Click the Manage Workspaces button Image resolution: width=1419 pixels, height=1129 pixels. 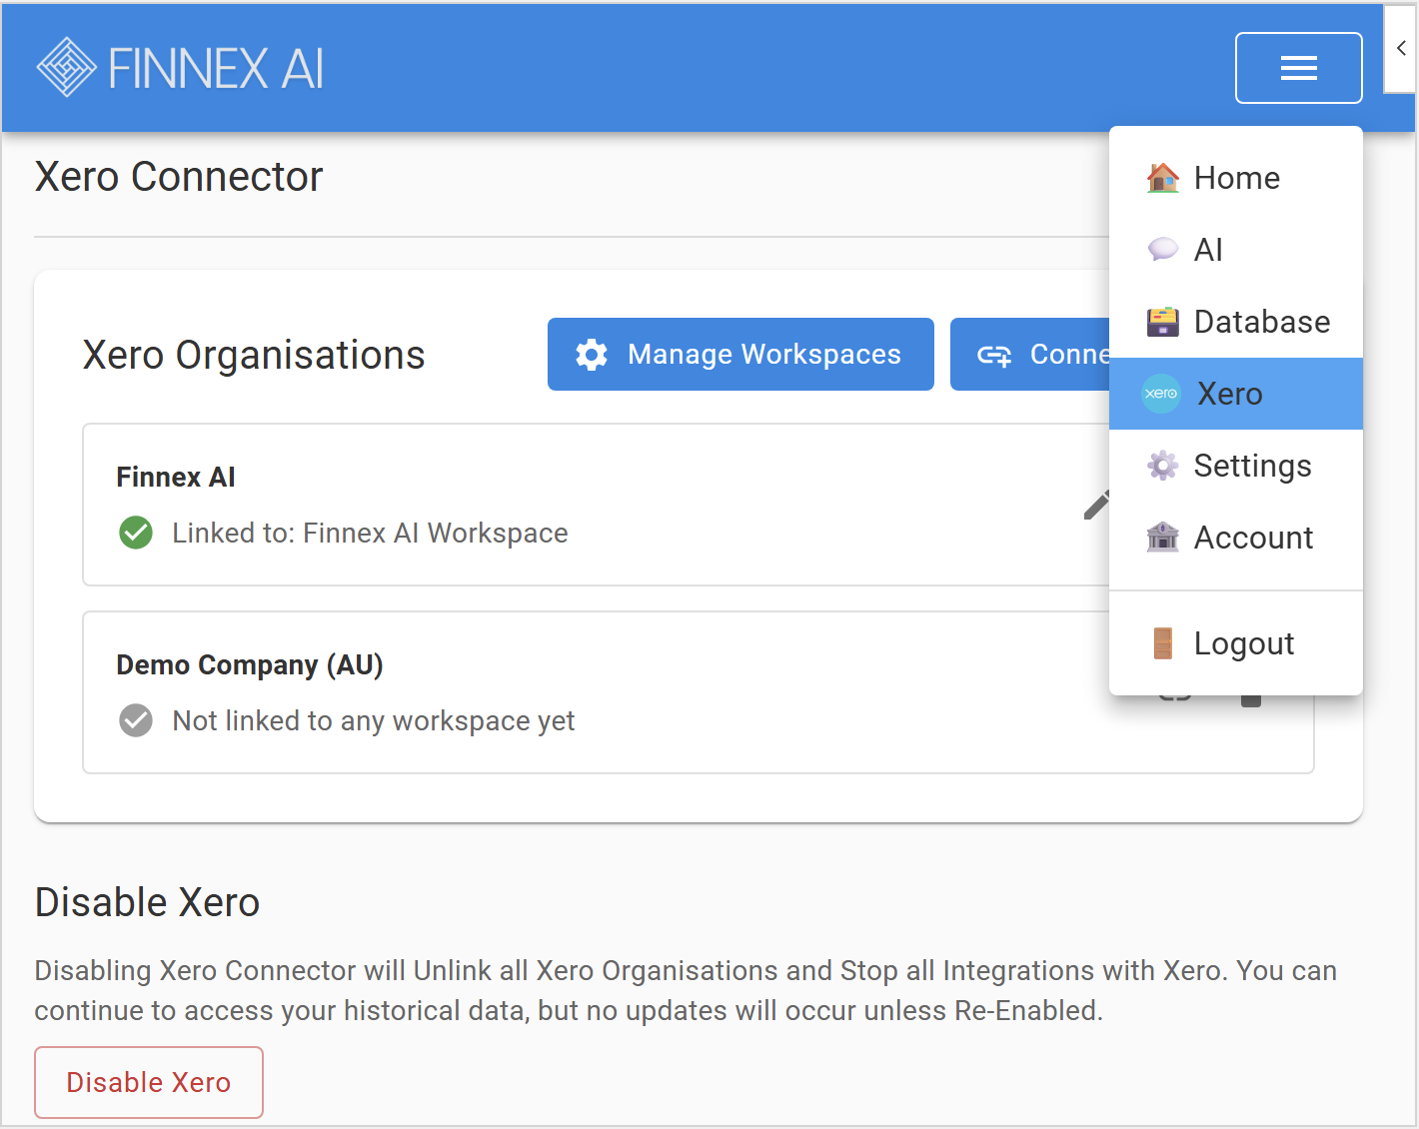click(740, 354)
